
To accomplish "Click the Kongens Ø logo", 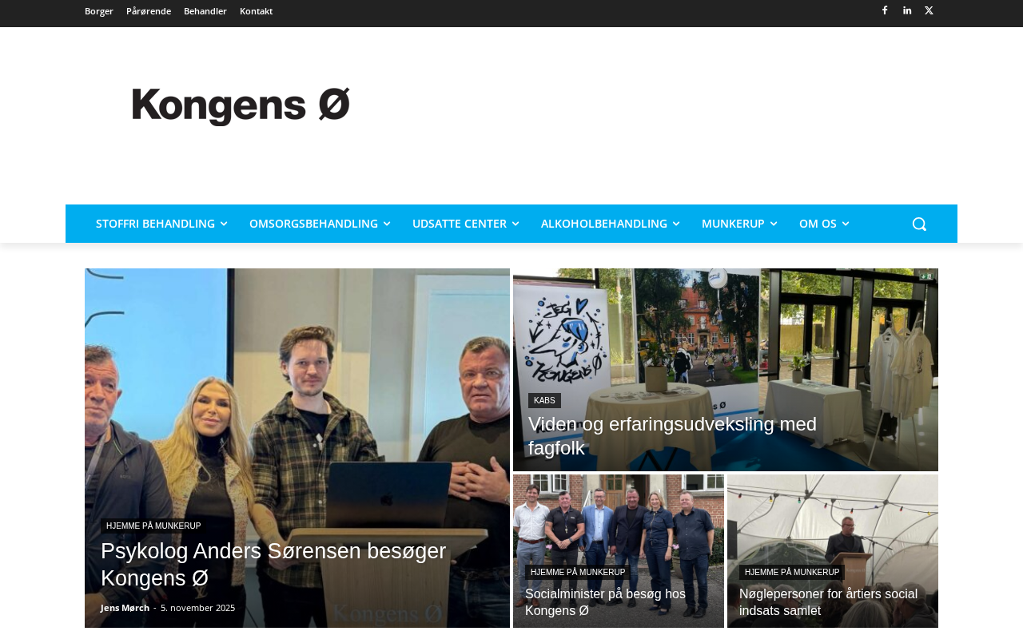I will pyautogui.click(x=241, y=106).
